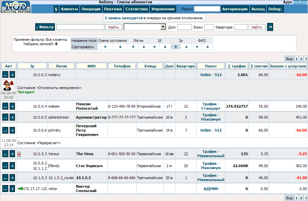The width and height of the screenshot is (308, 201).
Task: Sort by Логин ascending arrow
Action: coord(133,47)
